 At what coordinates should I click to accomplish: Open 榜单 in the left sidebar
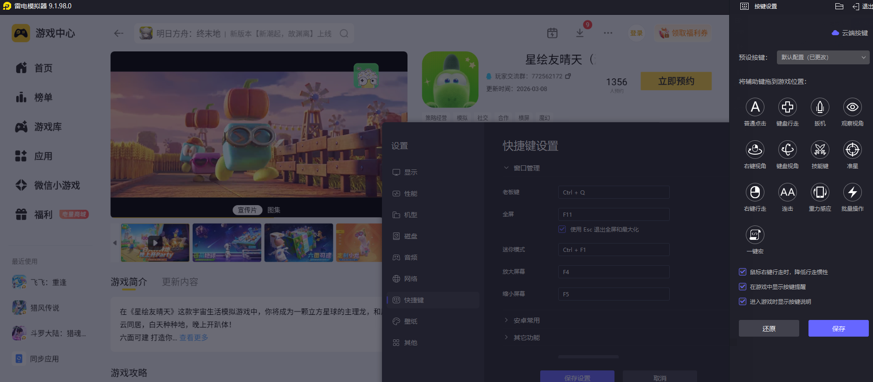pyautogui.click(x=43, y=97)
